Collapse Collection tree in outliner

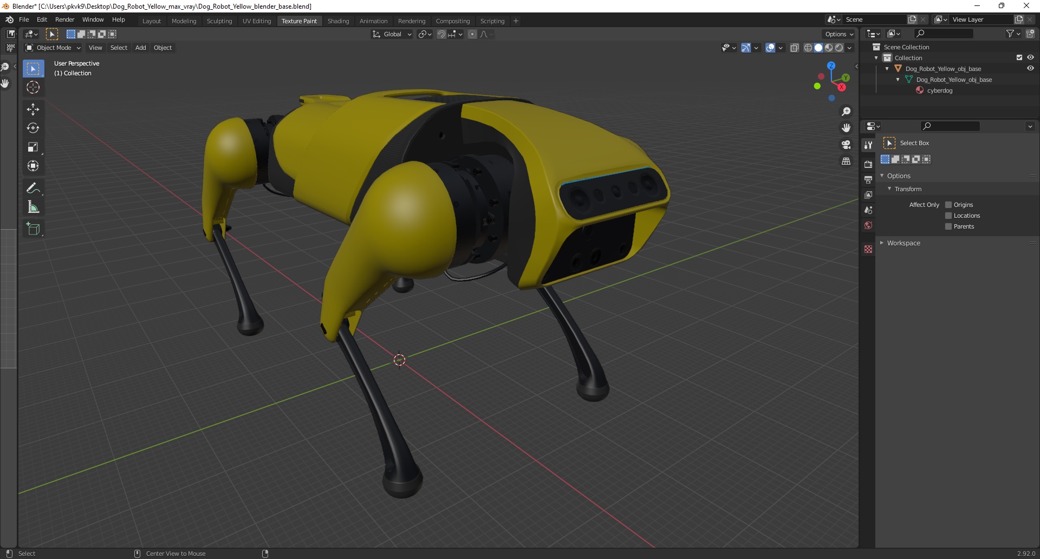coord(876,58)
